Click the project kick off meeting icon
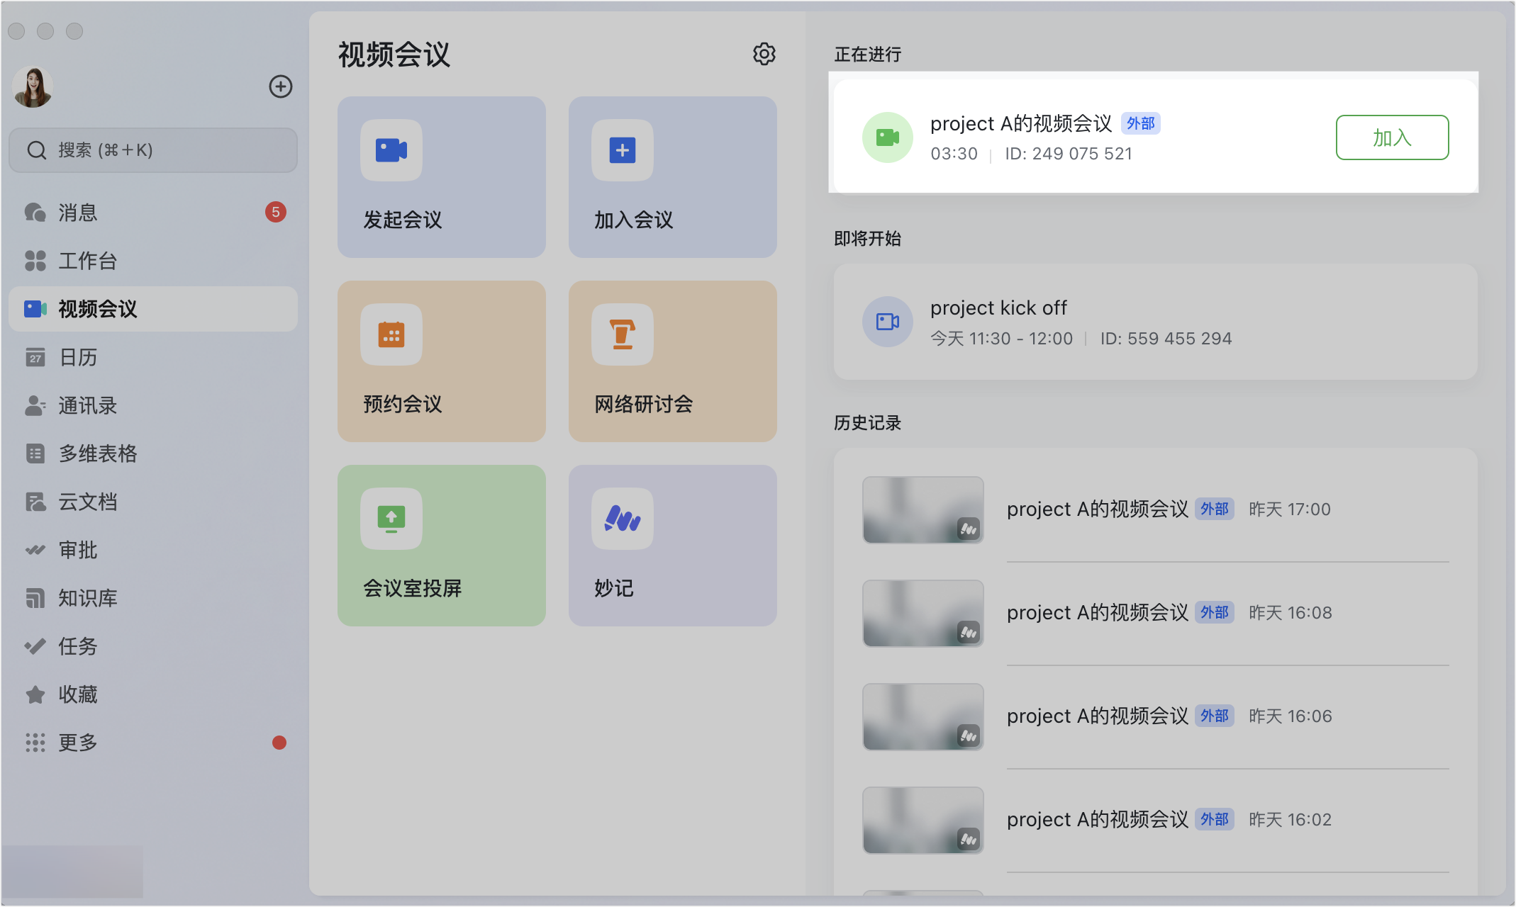1516x907 pixels. 887,322
